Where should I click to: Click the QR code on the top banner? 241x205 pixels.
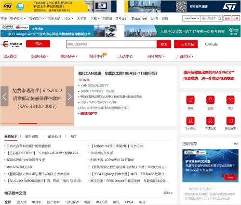point(181,6)
